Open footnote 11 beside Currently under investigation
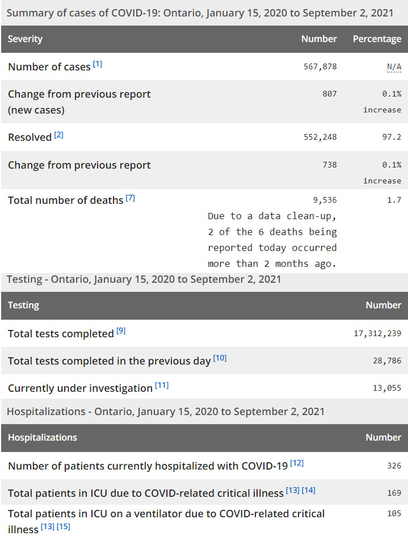 pyautogui.click(x=162, y=386)
